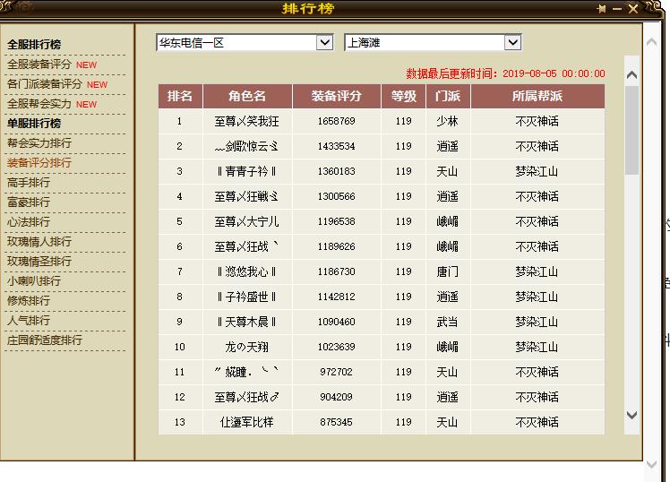Click the score 1433534

(x=336, y=146)
